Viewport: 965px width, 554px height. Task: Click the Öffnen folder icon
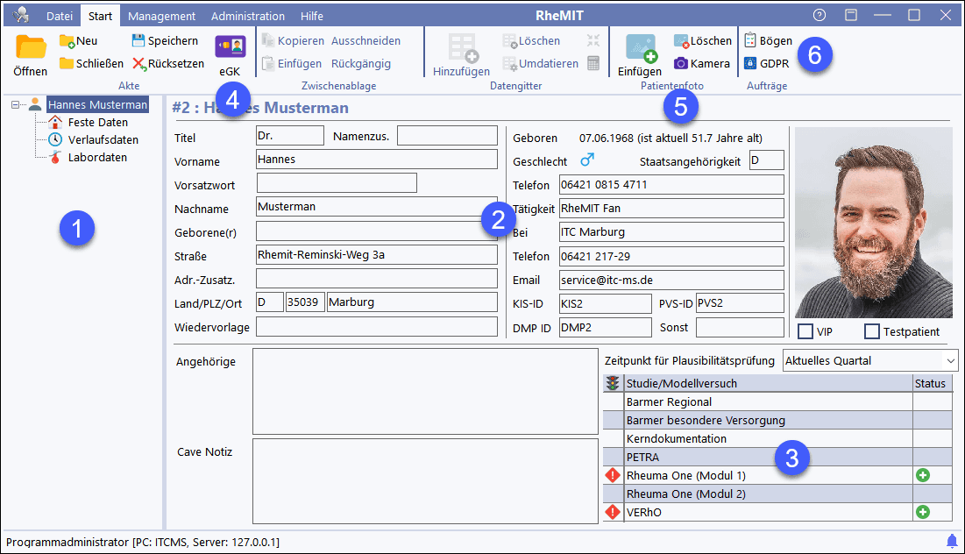(31, 47)
